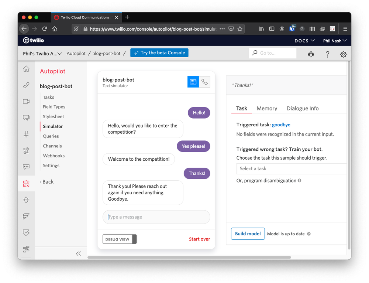Select the phone icon in the left sidebar
Screen dimensions: 369x283
click(x=26, y=85)
